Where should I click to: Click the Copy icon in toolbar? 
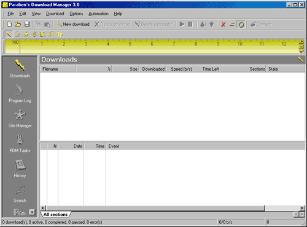pos(38,25)
